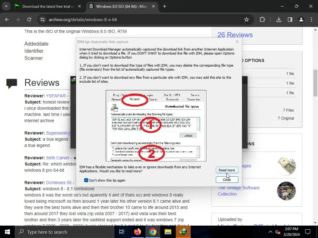Close the IDM tip dialog with Close button
The height and width of the screenshot is (238, 318).
pos(227,179)
